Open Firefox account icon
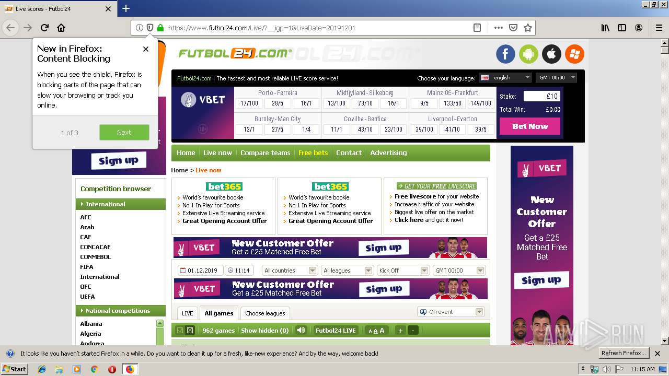 pyautogui.click(x=639, y=28)
